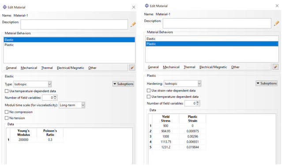Select Elastic behavior in left dialog list

[69, 40]
